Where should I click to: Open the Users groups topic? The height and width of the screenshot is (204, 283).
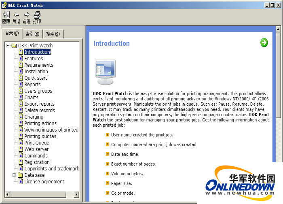click(38, 91)
